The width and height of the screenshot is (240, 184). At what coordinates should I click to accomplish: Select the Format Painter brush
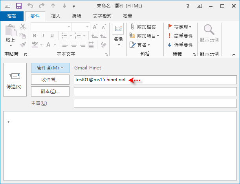[x=23, y=45]
